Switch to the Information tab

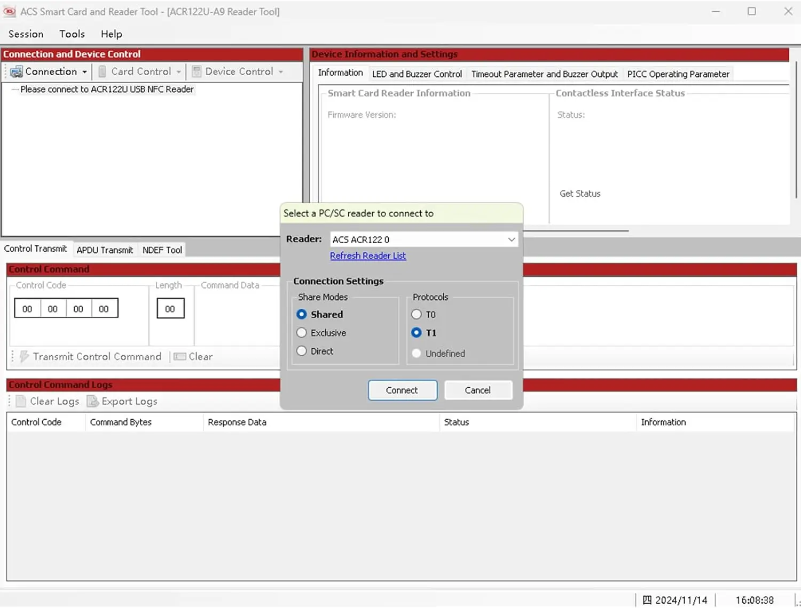click(340, 73)
